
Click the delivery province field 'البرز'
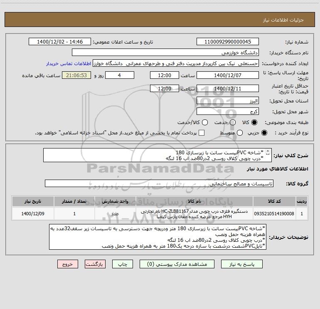click(228, 100)
